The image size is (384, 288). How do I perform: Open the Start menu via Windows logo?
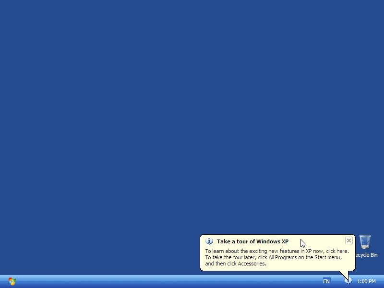(x=12, y=281)
